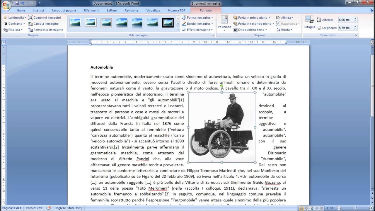Open the Effetti immagine dropdown

[197, 30]
